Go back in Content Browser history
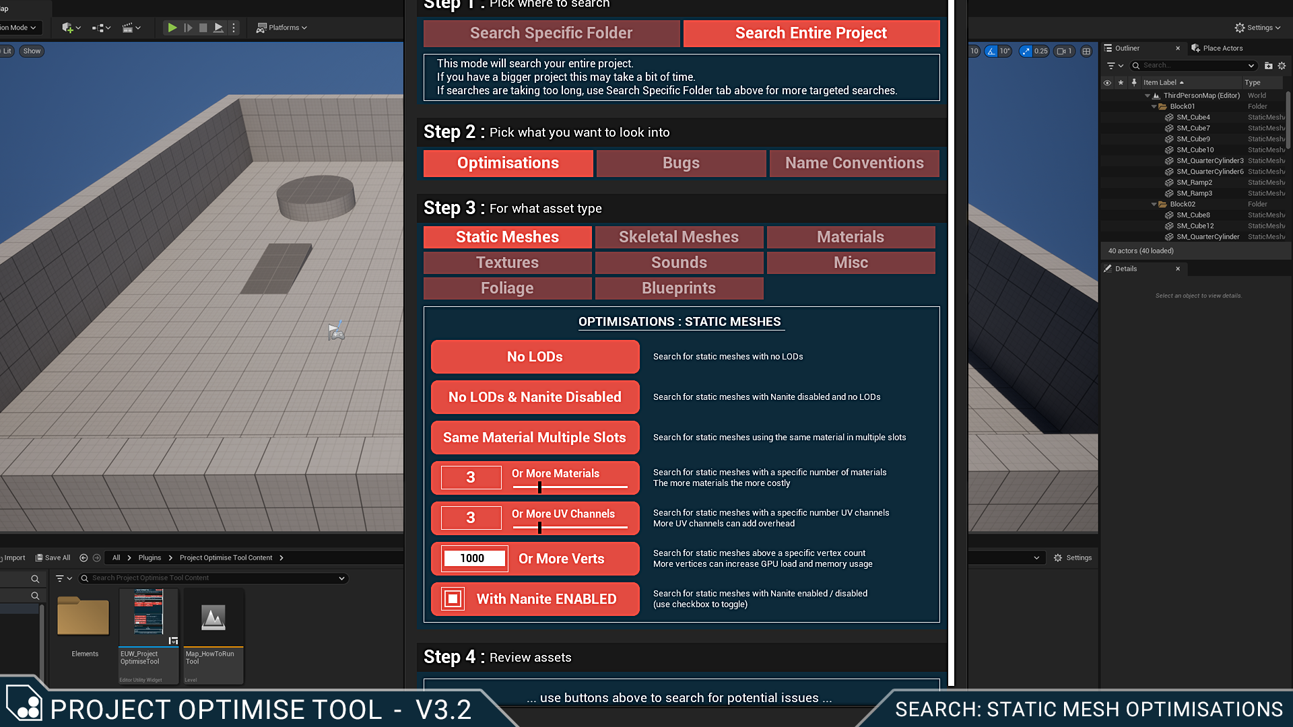 pos(84,557)
